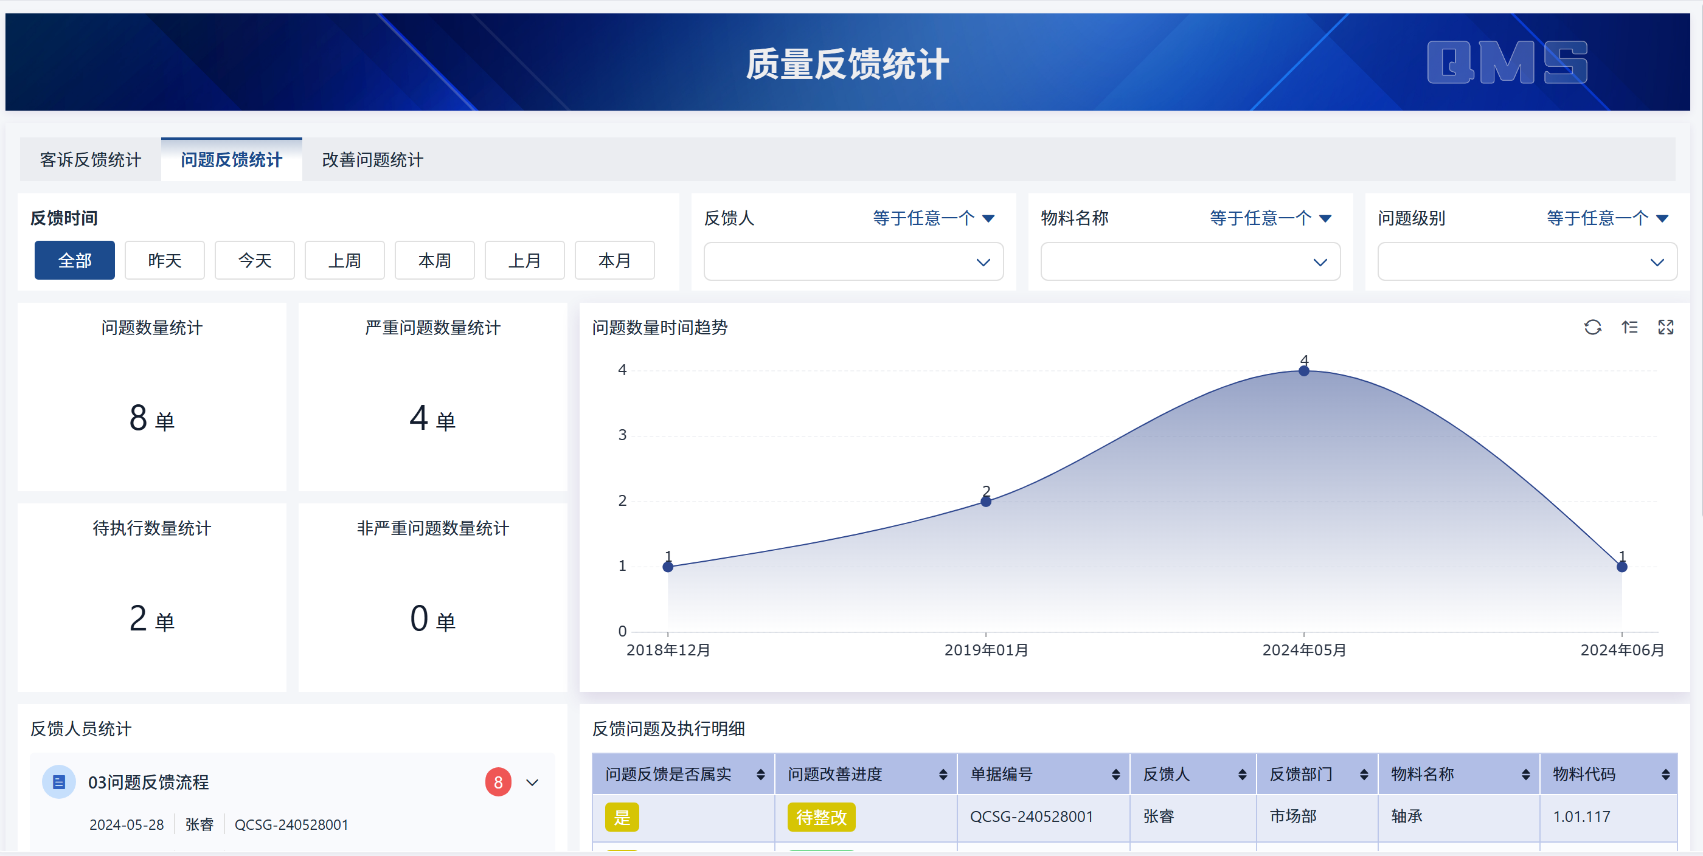This screenshot has width=1703, height=856.
Task: Switch to 客诉反馈统计 tab
Action: pos(91,159)
